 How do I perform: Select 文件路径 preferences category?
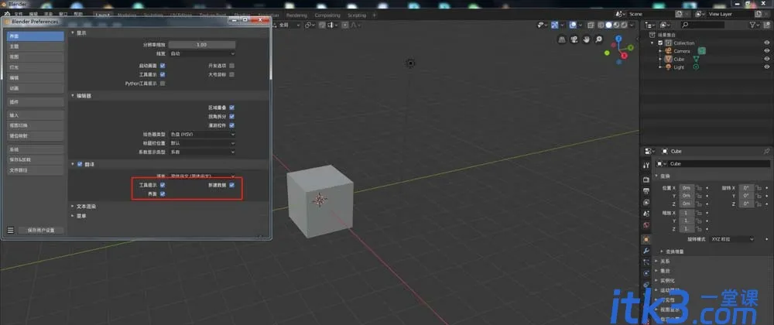coord(36,170)
